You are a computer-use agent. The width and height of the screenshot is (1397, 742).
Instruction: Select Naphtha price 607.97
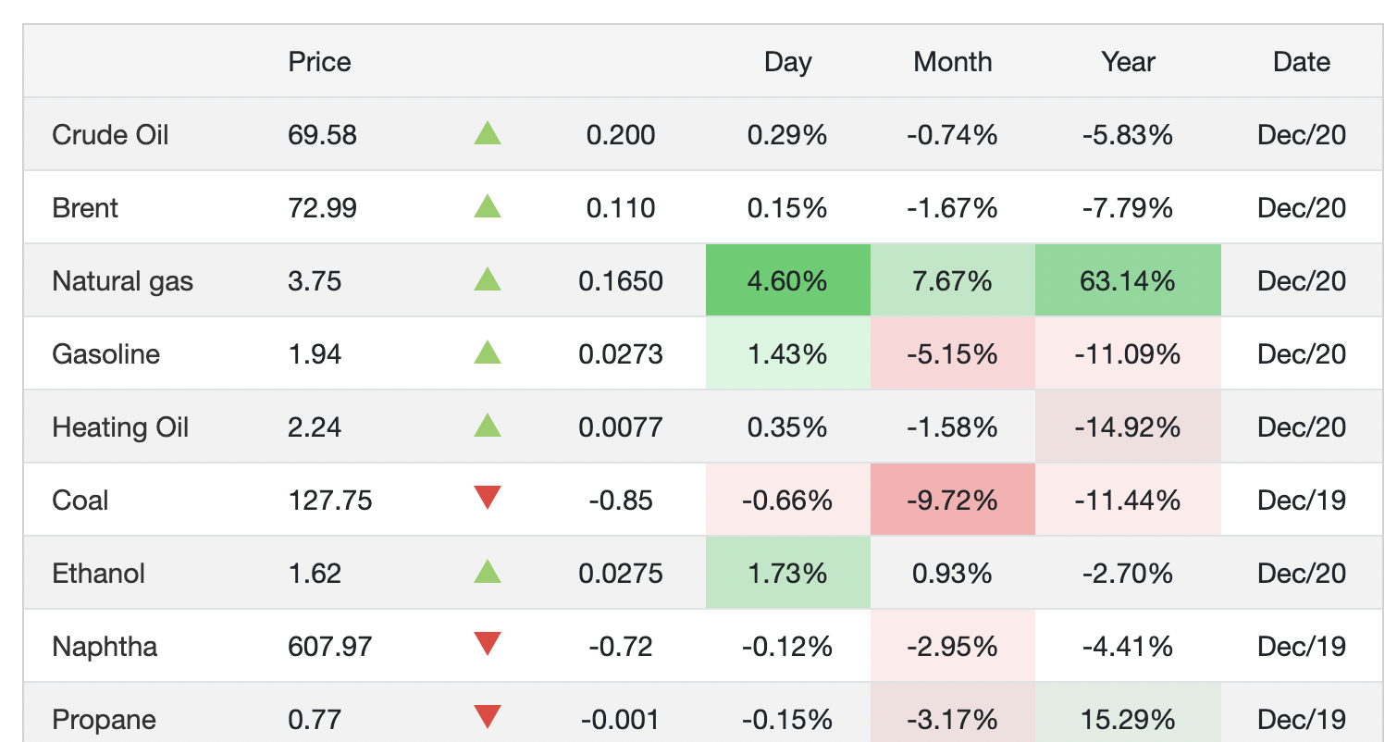click(330, 646)
